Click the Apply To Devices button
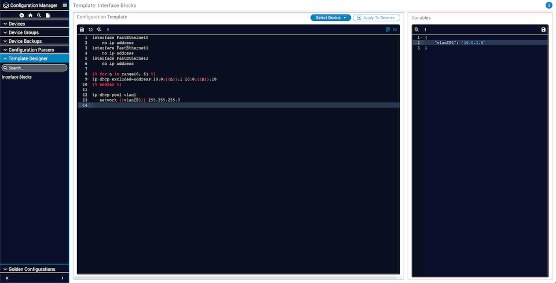The height and width of the screenshot is (283, 556). pyautogui.click(x=376, y=18)
